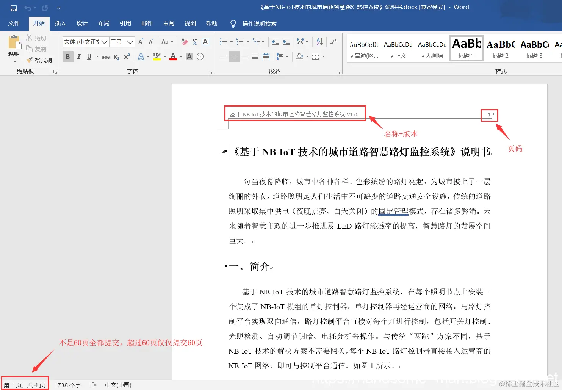Click the Format Painter (格式刷) brush

click(39, 60)
